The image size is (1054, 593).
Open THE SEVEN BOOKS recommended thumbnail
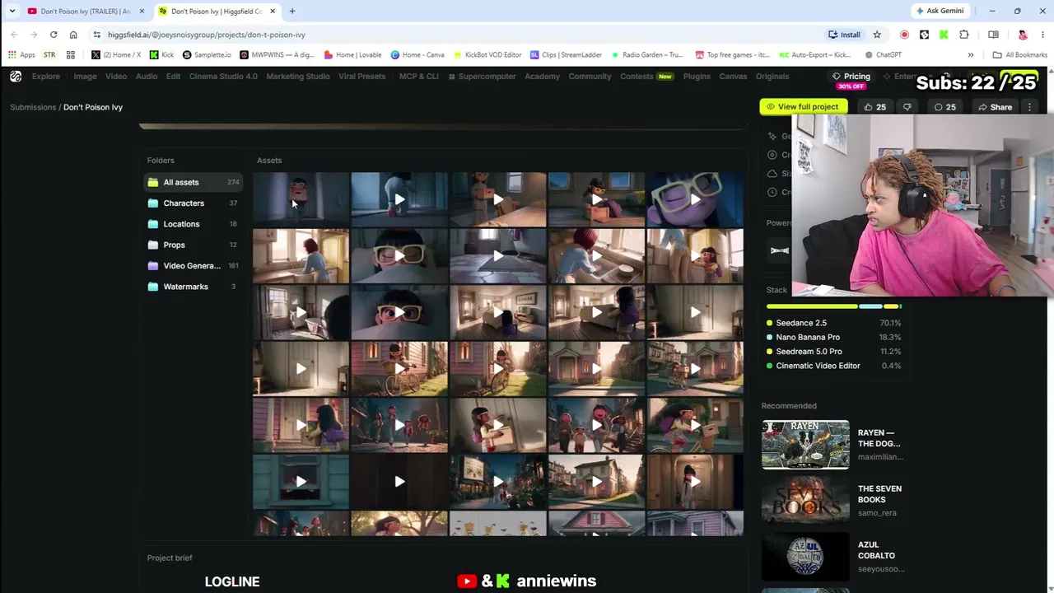tap(805, 501)
